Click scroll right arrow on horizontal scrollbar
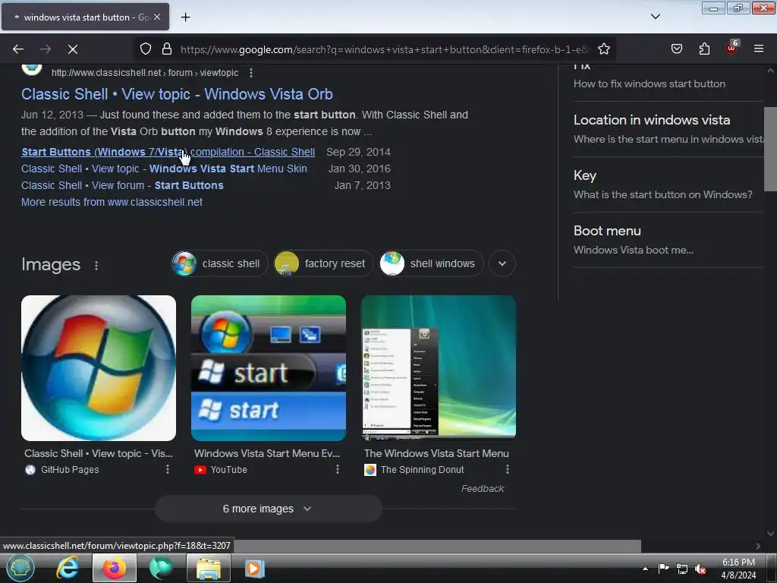 [x=758, y=546]
